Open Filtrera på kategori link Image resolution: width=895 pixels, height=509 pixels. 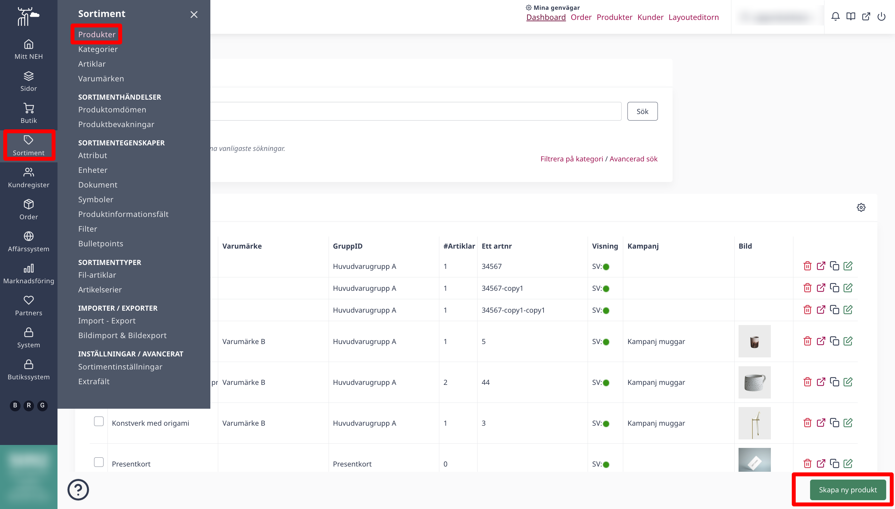tap(572, 159)
